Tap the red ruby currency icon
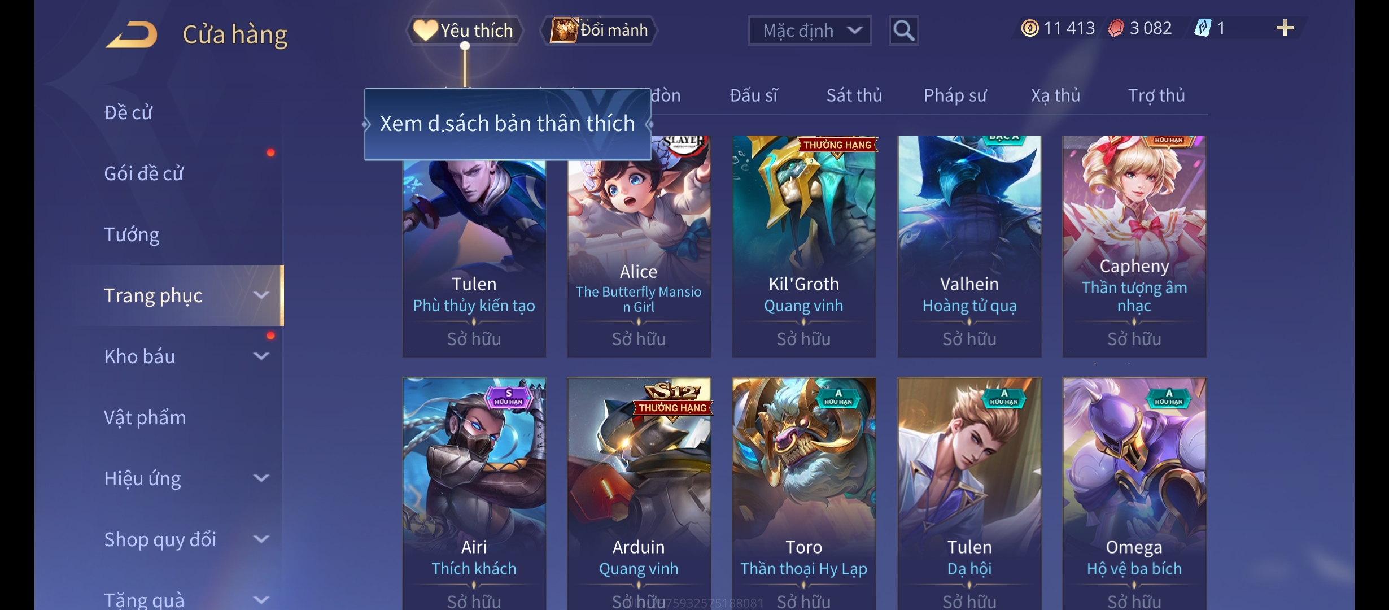This screenshot has height=610, width=1389. [1116, 28]
